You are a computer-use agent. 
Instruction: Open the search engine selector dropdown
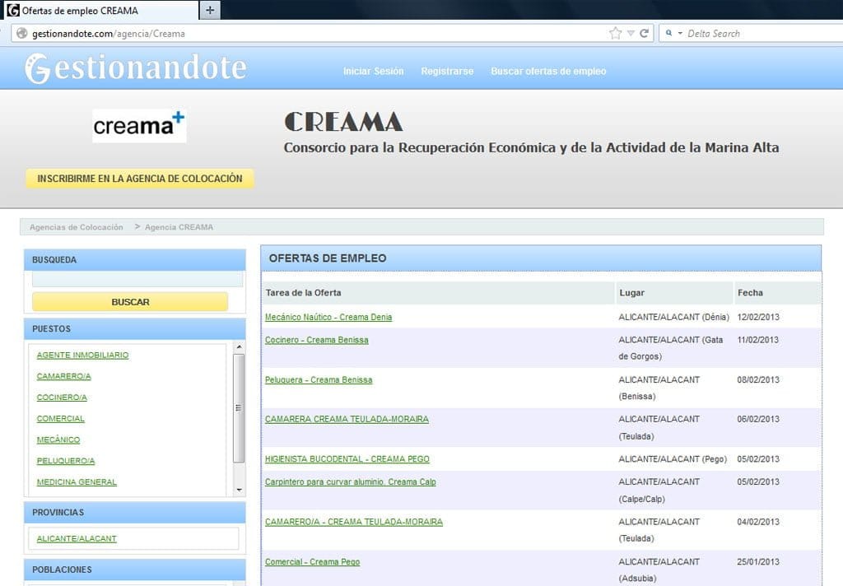pos(673,34)
